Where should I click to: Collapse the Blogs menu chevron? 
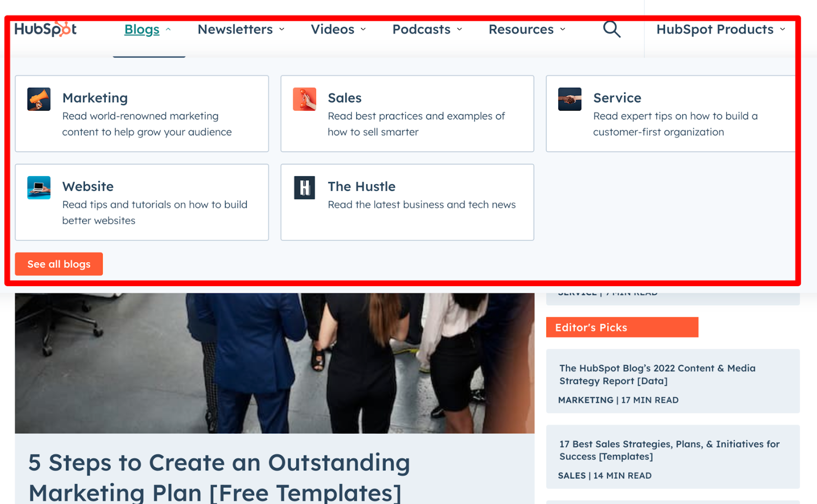click(x=168, y=30)
